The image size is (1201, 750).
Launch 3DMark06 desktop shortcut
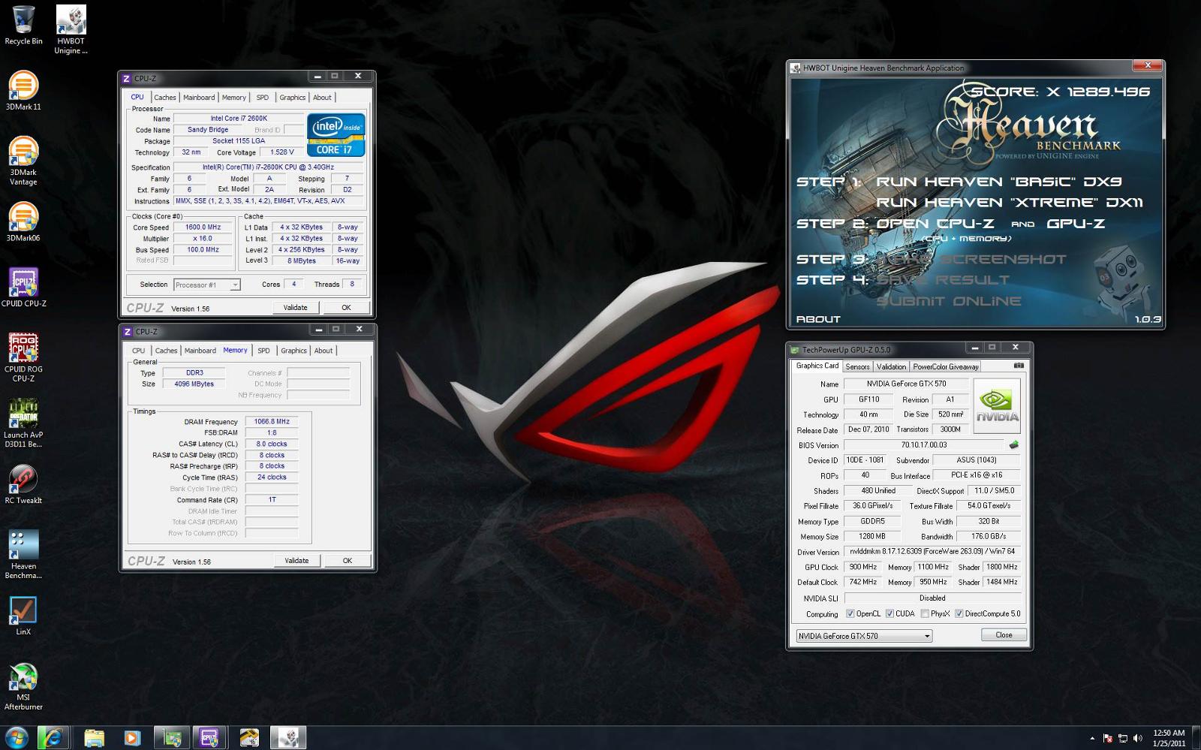23,221
